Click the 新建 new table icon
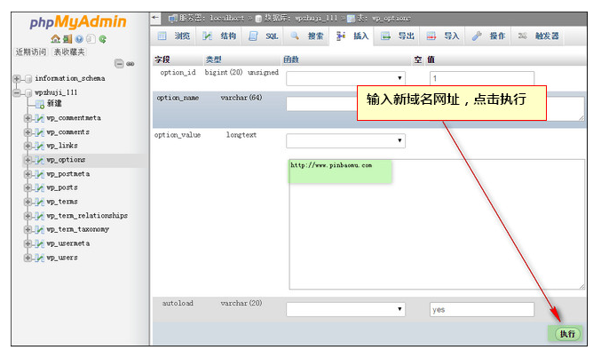 39,104
